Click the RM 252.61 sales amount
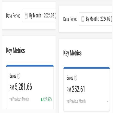The height and width of the screenshot is (113, 113). click(76, 89)
